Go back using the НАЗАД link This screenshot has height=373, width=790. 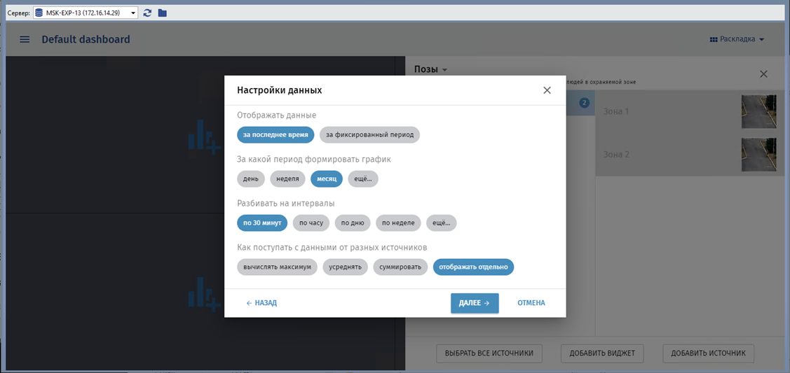(x=261, y=303)
